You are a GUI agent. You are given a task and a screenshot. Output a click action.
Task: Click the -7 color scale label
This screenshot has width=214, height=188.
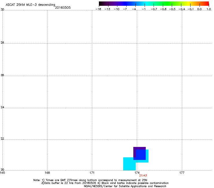tap(125, 9)
